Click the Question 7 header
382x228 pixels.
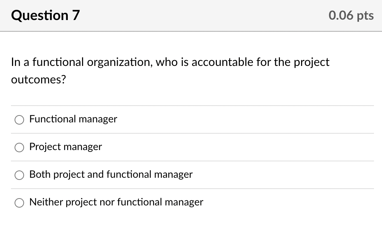point(44,15)
